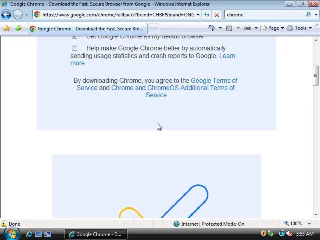Image resolution: width=320 pixels, height=240 pixels.
Task: Go back with the Back arrow button
Action: tap(6, 15)
